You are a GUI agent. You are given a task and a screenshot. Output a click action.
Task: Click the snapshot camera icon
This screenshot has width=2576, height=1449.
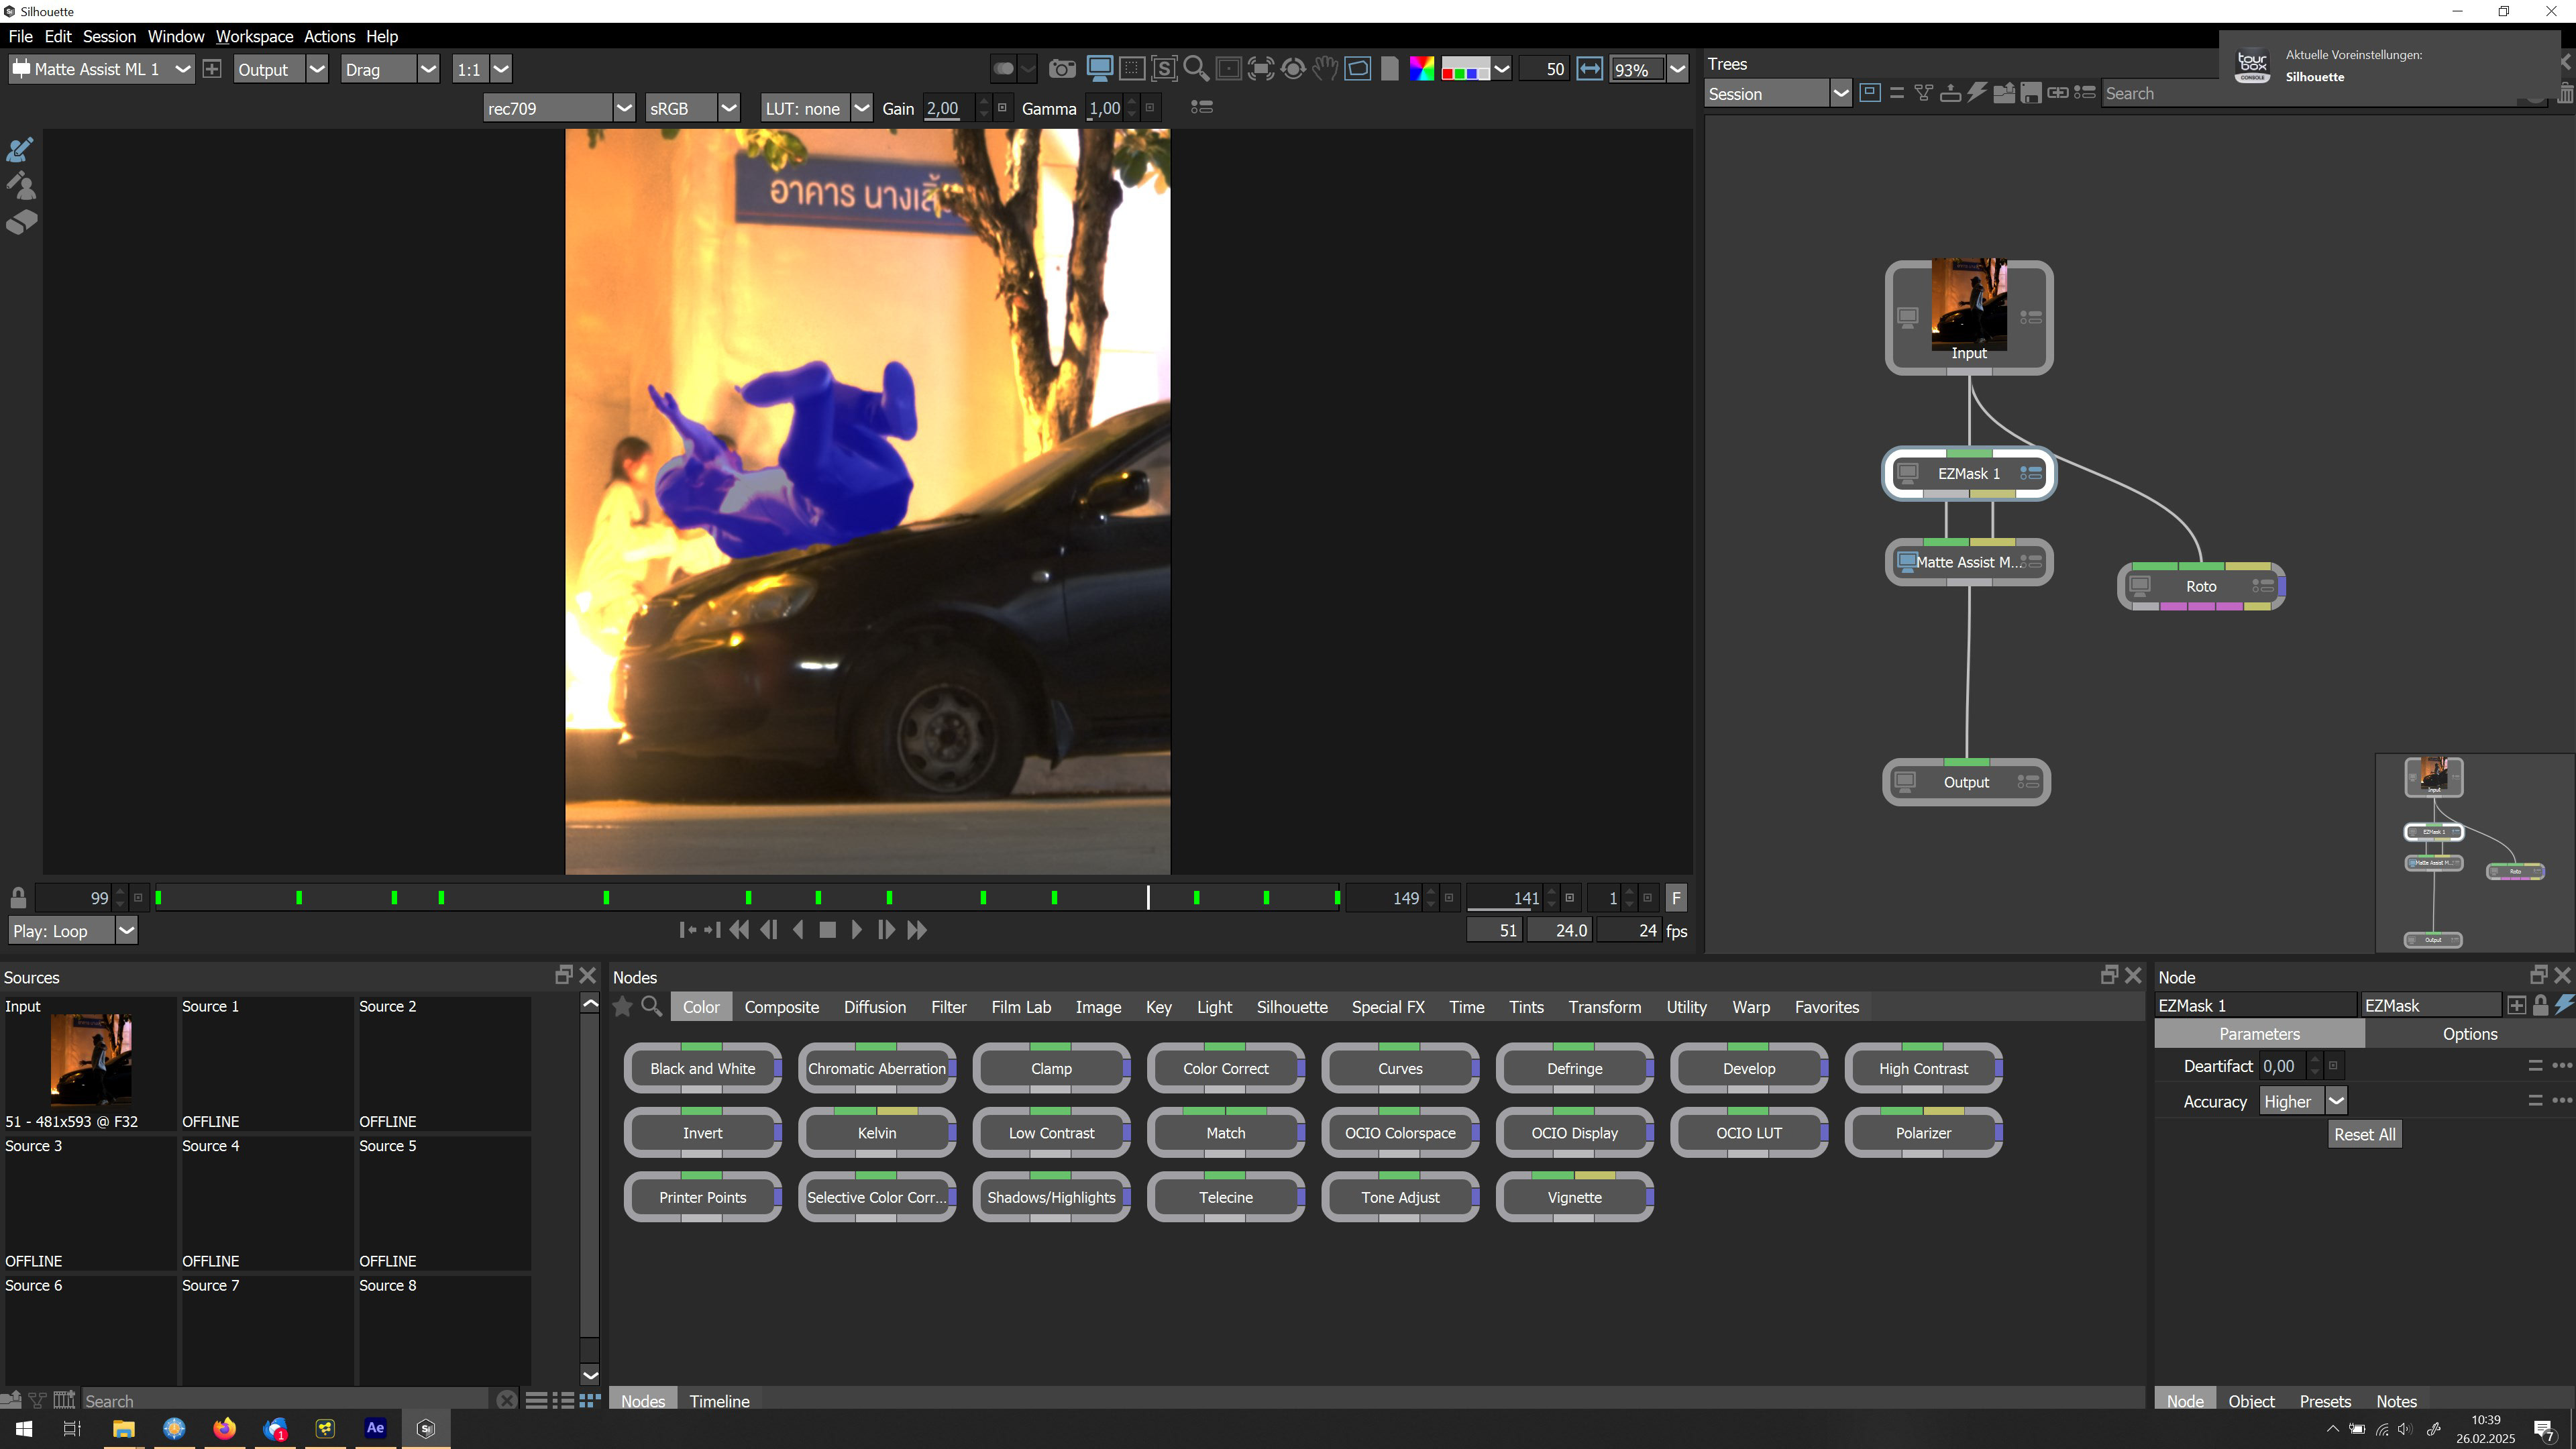(1062, 69)
